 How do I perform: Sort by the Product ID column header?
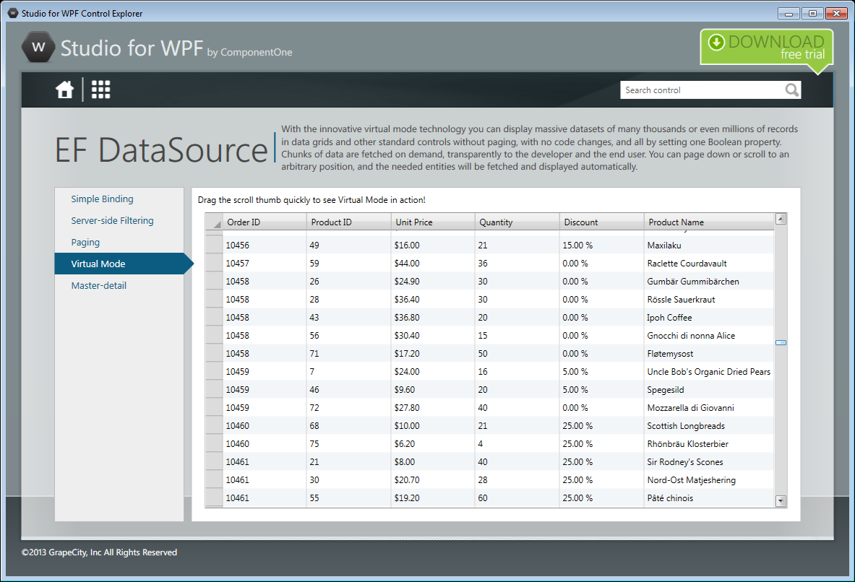pyautogui.click(x=349, y=222)
